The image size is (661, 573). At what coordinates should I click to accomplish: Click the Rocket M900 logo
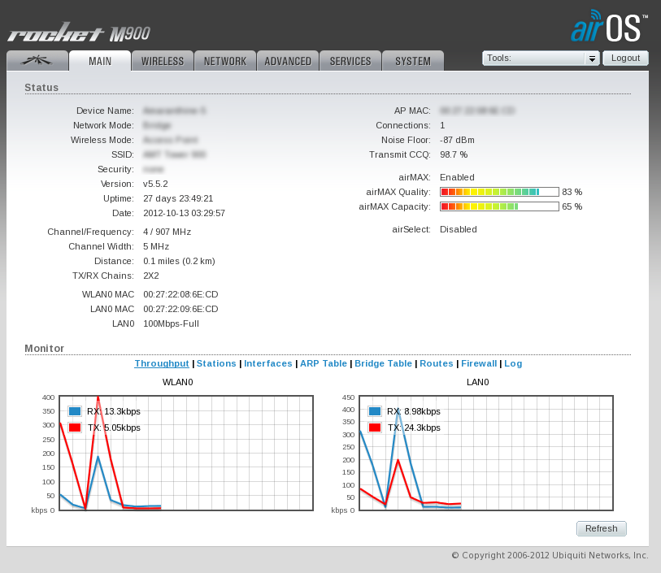[x=79, y=33]
